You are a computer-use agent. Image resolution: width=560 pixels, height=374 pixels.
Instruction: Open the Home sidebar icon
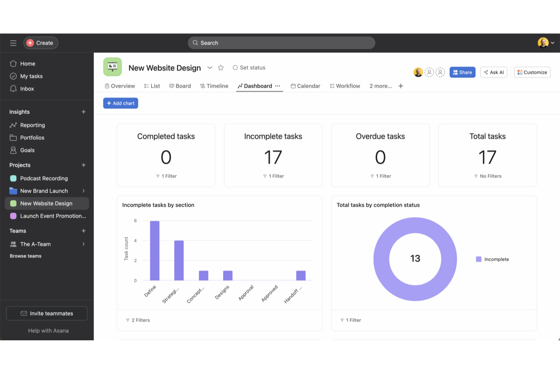coord(13,63)
